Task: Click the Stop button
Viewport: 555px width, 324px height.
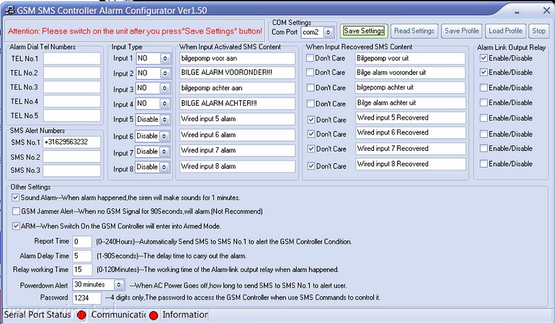Action: point(538,31)
